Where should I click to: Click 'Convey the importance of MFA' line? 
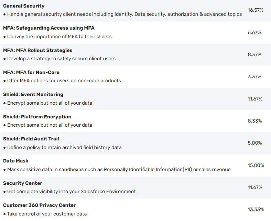57,36
